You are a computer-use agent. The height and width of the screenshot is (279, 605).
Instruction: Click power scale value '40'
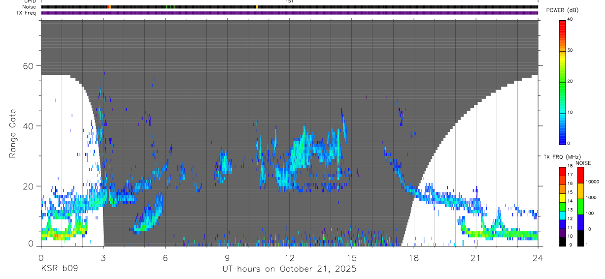tap(571, 19)
